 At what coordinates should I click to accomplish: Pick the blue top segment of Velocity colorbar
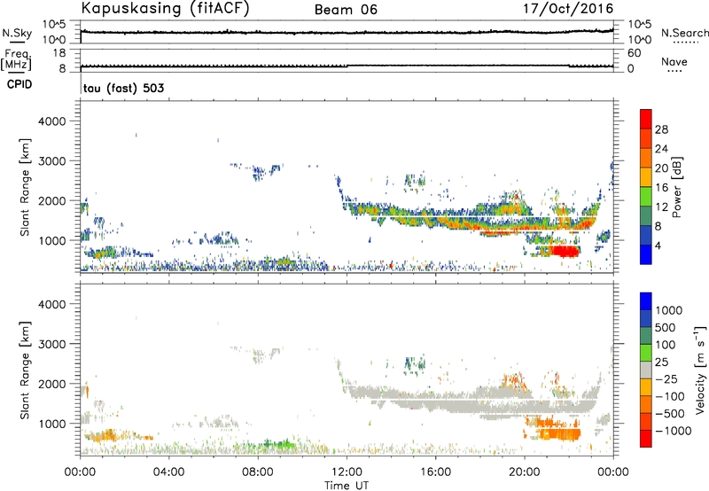pos(646,301)
